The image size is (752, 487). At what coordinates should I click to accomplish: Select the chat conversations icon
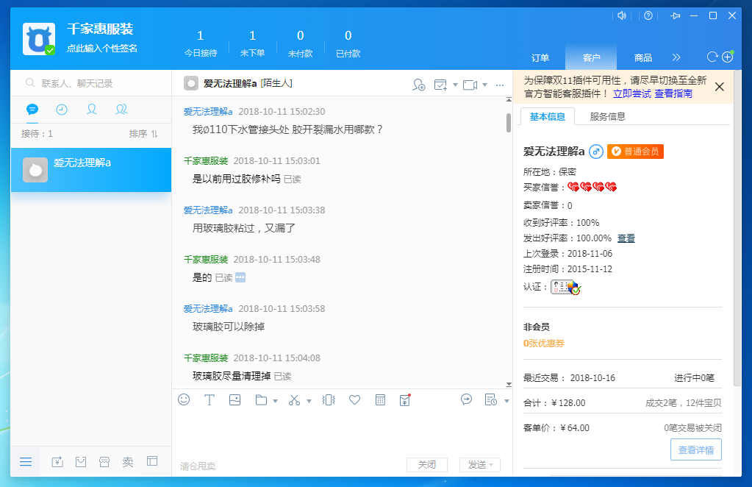click(32, 110)
